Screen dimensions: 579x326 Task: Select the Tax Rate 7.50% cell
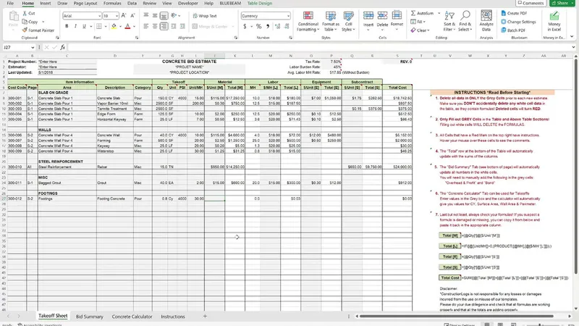pyautogui.click(x=331, y=62)
